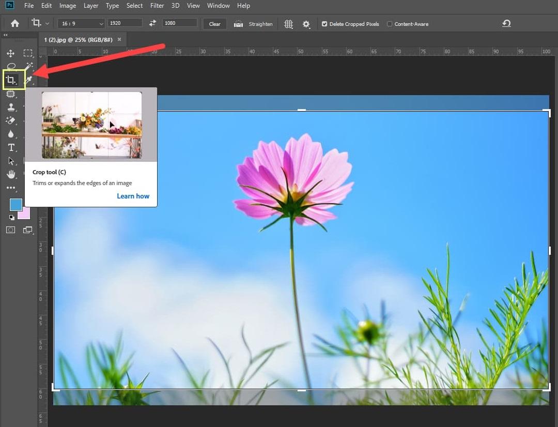Click the Clear button

[x=214, y=24]
